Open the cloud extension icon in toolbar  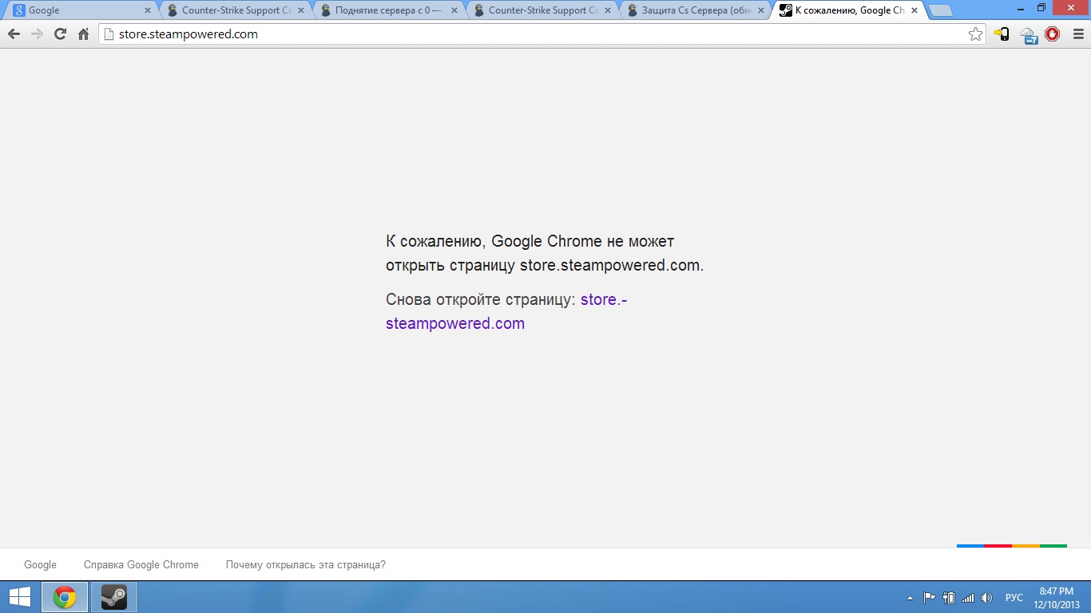click(x=1028, y=34)
